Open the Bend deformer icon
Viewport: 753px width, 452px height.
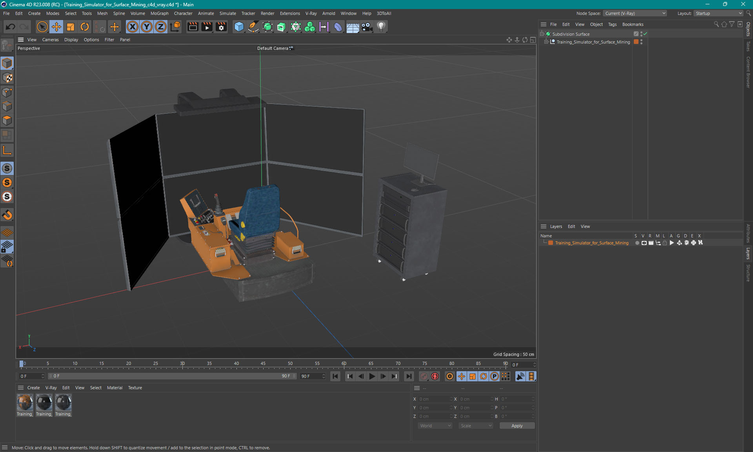point(338,27)
